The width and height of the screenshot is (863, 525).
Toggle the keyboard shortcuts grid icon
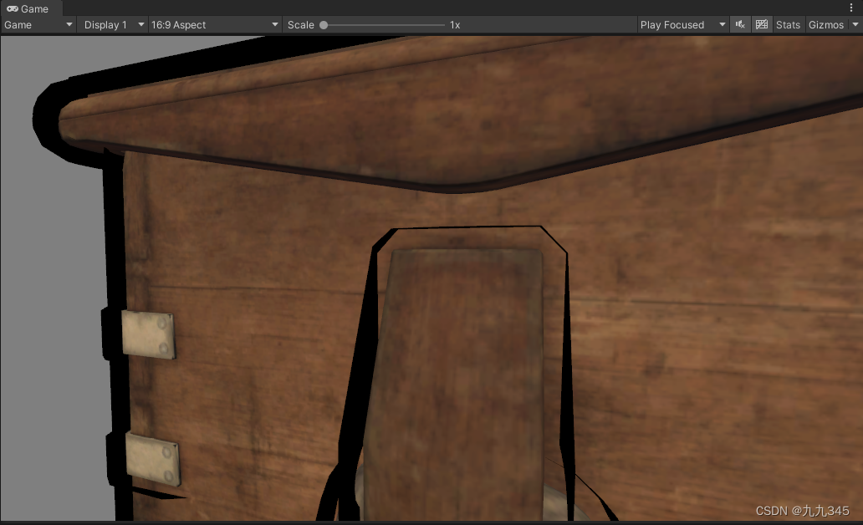pyautogui.click(x=762, y=25)
